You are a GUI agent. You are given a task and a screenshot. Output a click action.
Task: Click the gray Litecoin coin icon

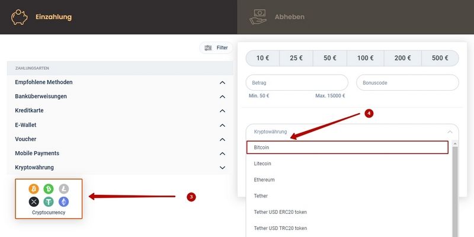tap(63, 188)
